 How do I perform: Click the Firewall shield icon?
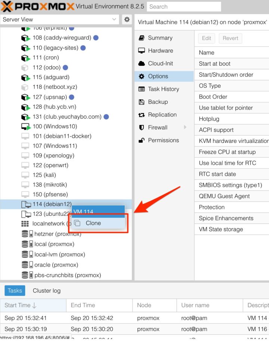(142, 128)
